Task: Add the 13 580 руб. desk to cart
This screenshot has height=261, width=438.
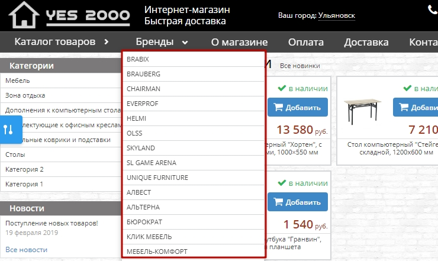Action: tap(298, 108)
